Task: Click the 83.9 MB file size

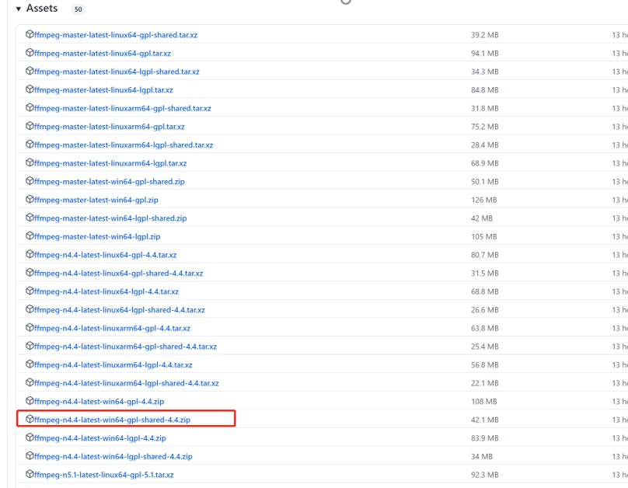Action: (485, 438)
